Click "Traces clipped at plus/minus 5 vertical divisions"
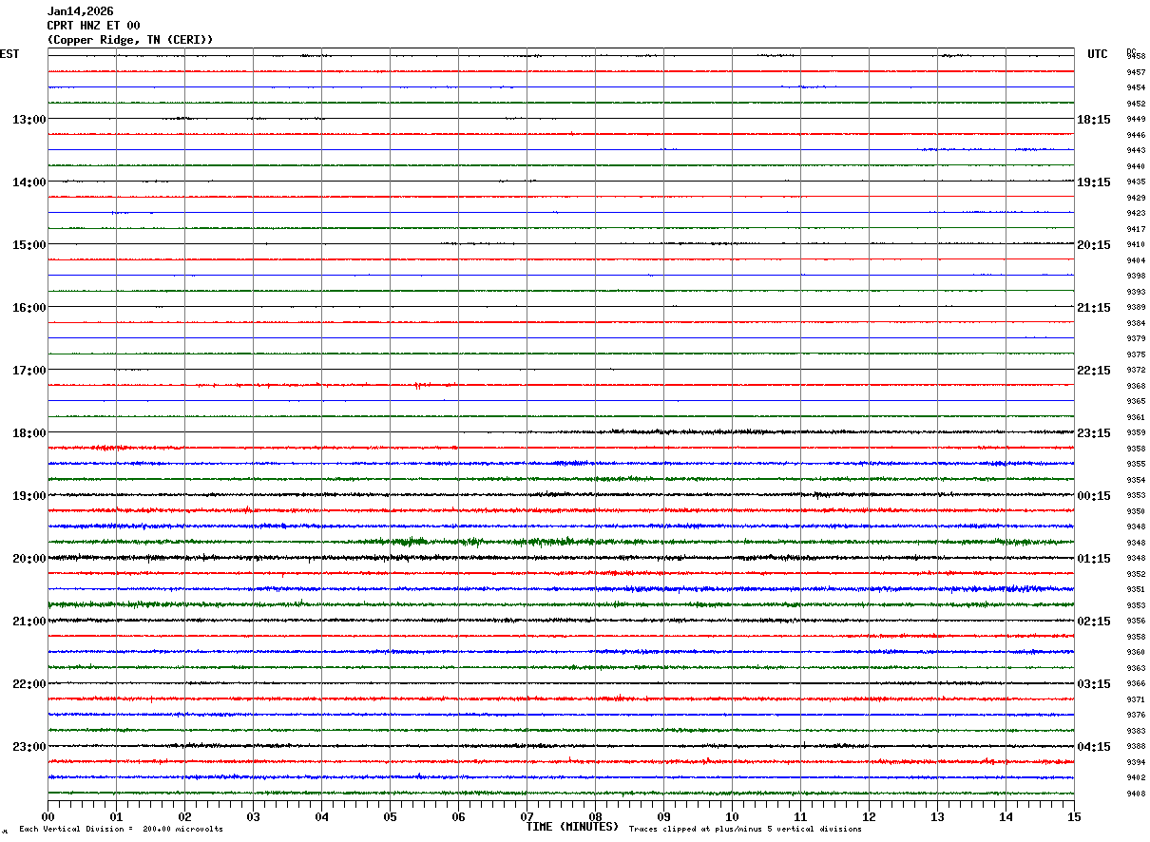This screenshot has height=842, width=1150. coord(745,830)
